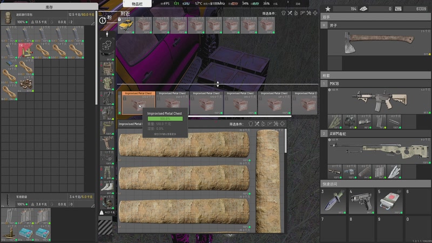
Task: Select the vertical wooden log
Action: coord(268,181)
